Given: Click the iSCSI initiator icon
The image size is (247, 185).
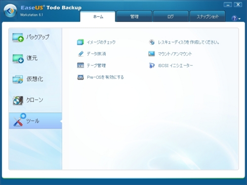Looking at the screenshot, I should tap(152, 65).
